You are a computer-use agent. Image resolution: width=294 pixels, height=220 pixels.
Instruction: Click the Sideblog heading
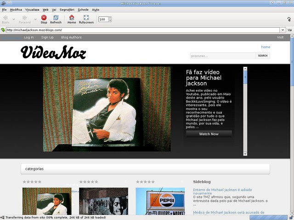pos(202,182)
